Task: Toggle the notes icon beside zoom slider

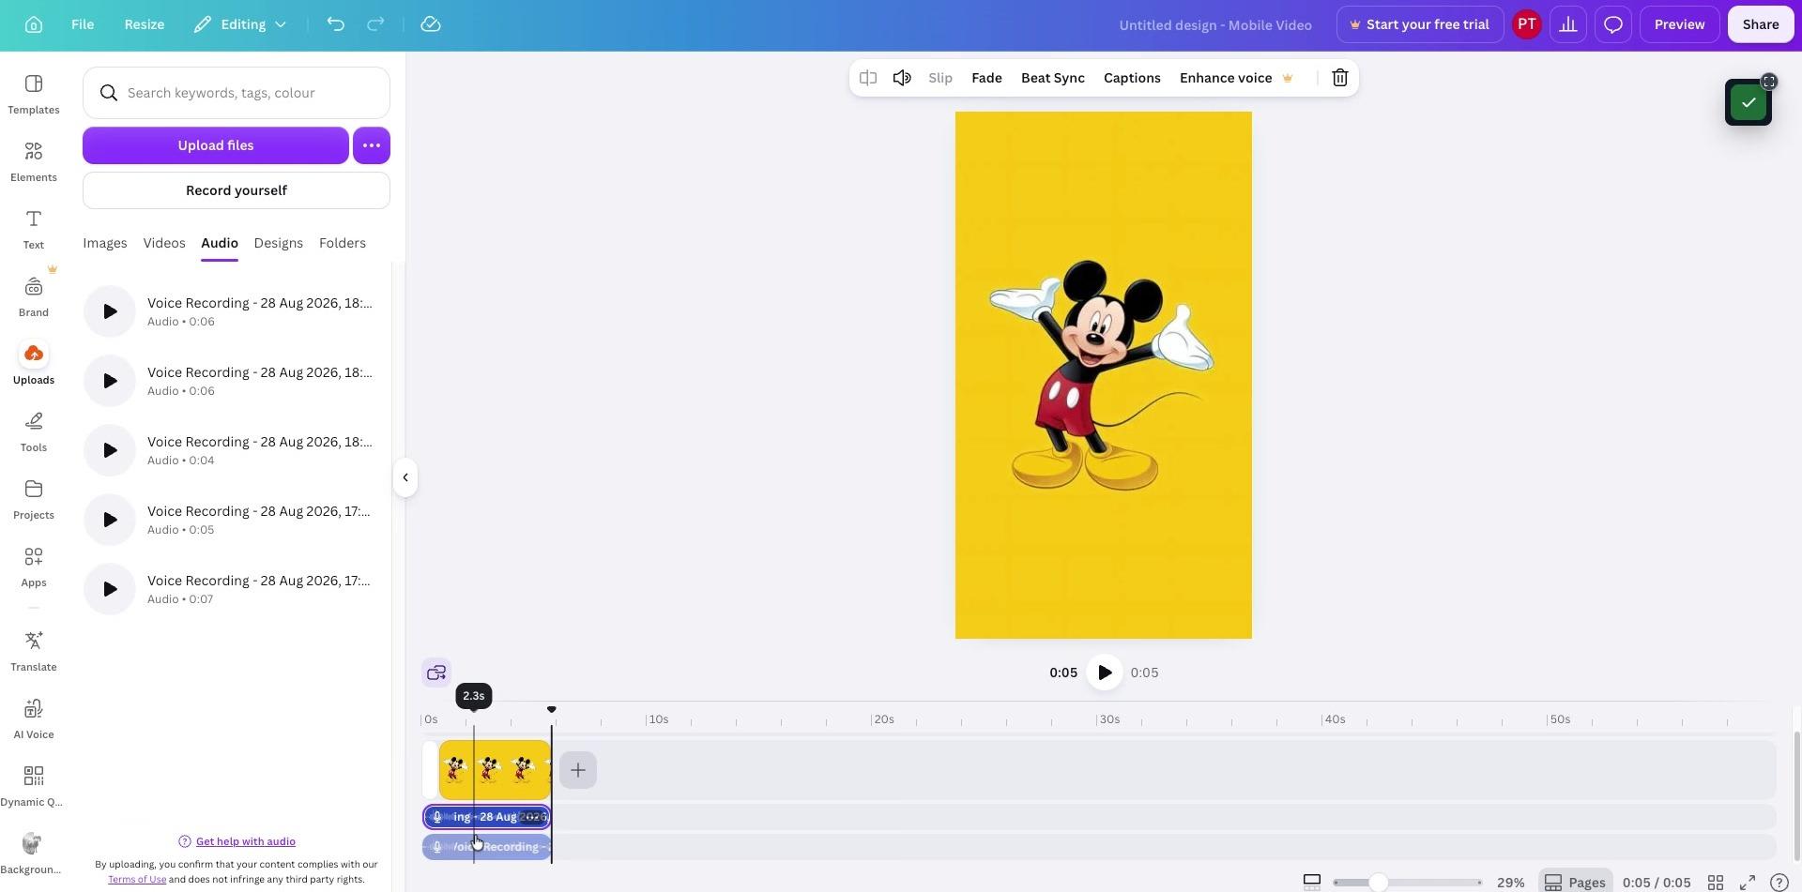Action: click(1312, 882)
